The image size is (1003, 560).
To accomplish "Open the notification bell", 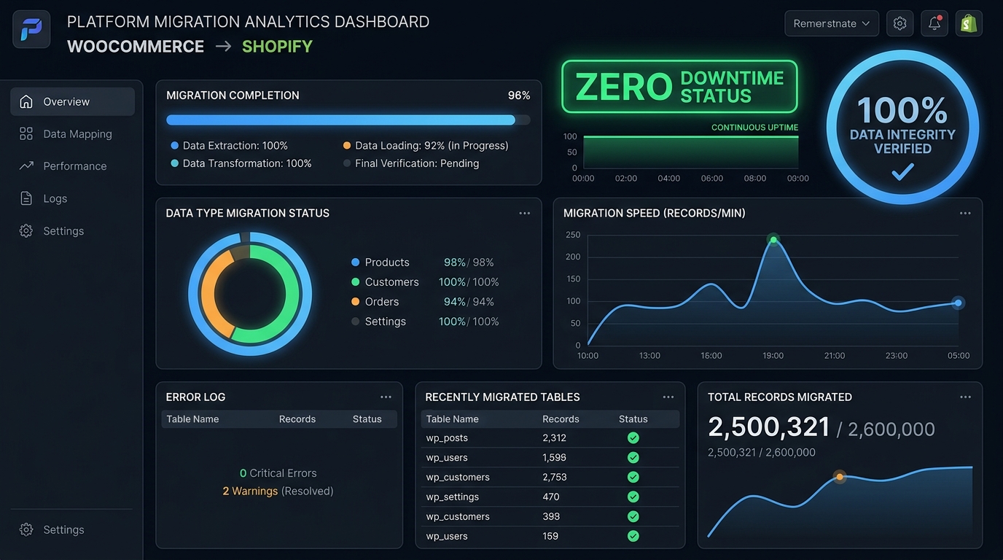I will pyautogui.click(x=934, y=23).
